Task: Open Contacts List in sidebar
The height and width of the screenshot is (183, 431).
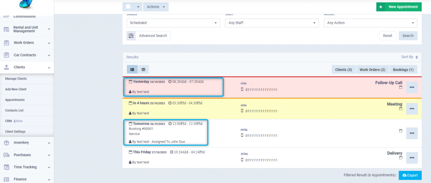Action: (x=14, y=111)
